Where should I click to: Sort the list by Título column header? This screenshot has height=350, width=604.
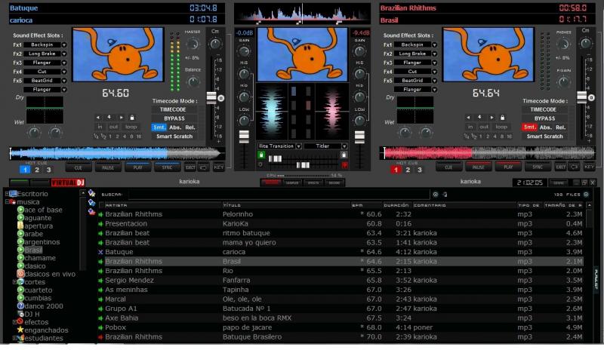(x=286, y=205)
